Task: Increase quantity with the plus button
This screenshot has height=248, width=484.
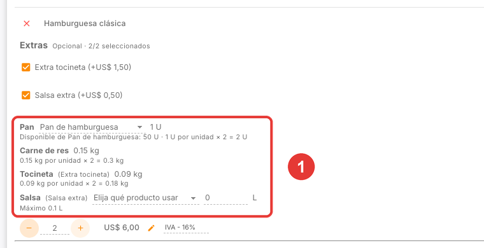Action: [x=80, y=228]
